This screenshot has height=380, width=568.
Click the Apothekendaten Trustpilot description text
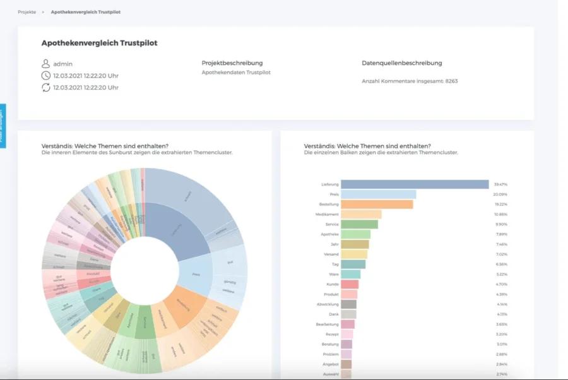236,73
